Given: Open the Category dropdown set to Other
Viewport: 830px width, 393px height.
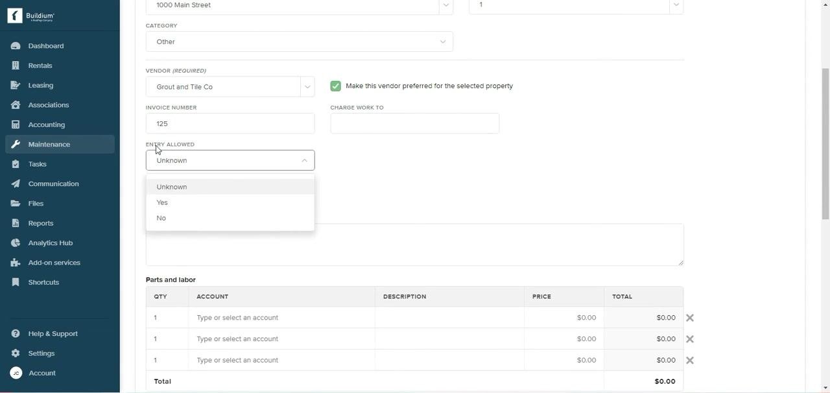Looking at the screenshot, I should (299, 42).
